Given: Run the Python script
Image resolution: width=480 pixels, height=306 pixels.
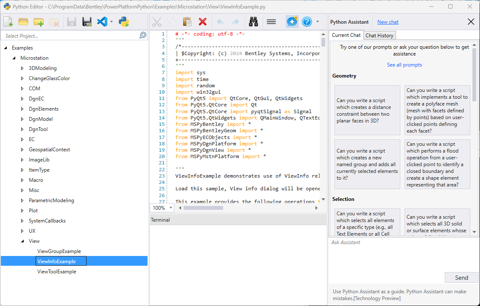Looking at the screenshot, I should pos(124,22).
